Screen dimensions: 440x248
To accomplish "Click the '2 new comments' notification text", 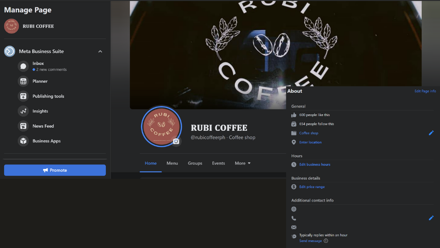I will [x=51, y=69].
